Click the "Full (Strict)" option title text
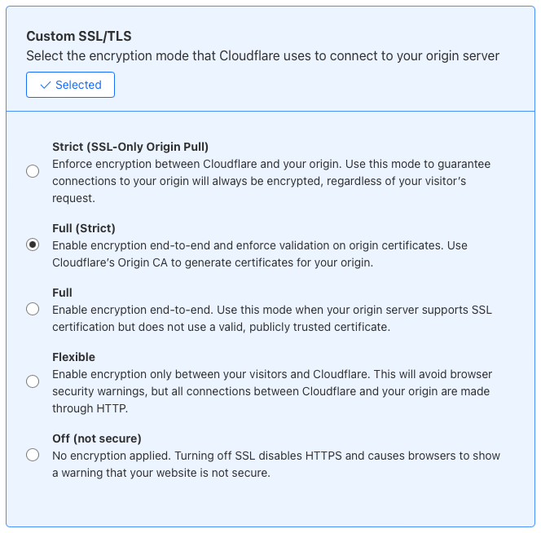541x533 pixels. [x=84, y=228]
